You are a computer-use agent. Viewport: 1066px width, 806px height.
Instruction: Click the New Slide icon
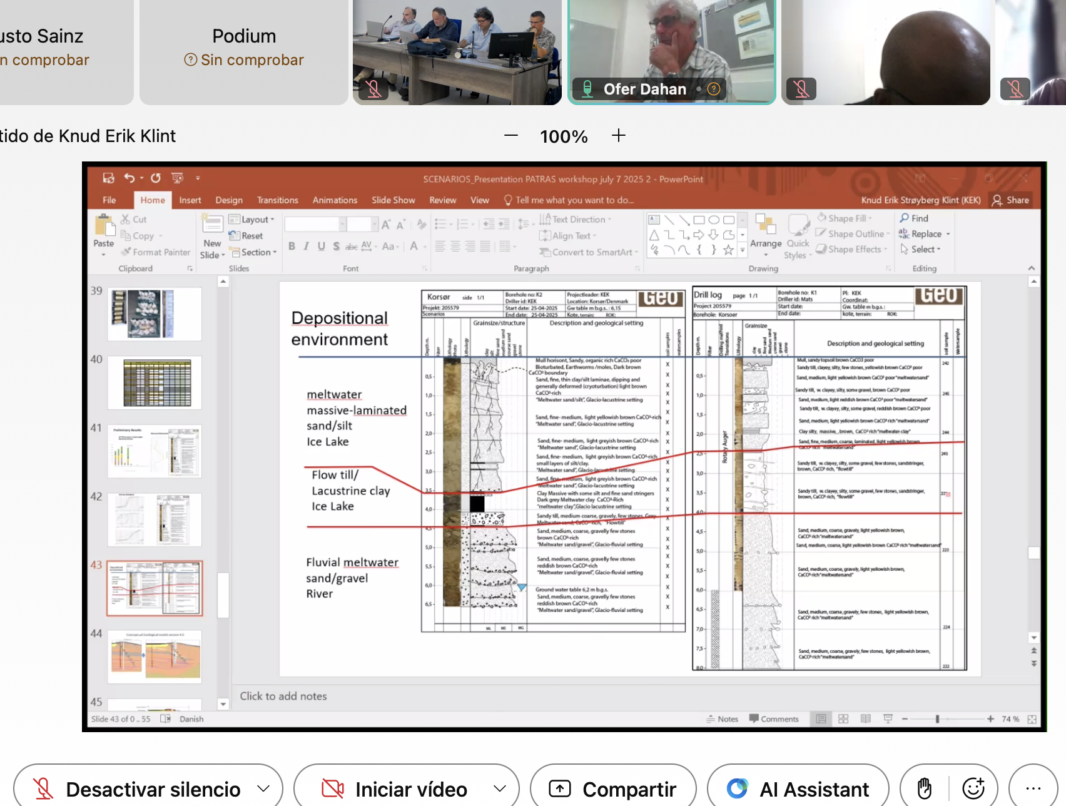click(212, 225)
